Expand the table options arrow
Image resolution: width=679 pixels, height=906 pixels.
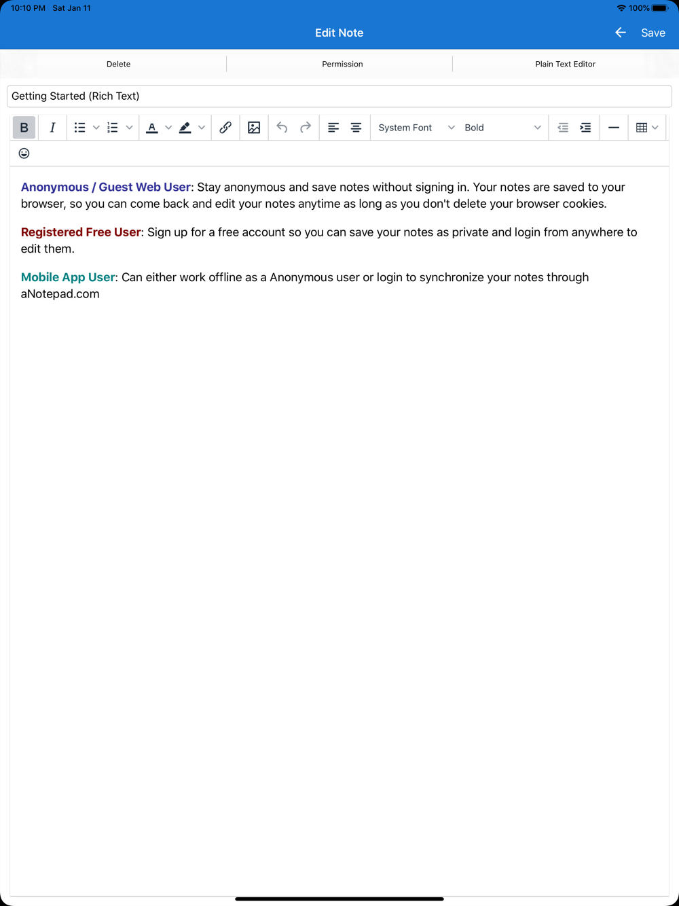pyautogui.click(x=655, y=128)
